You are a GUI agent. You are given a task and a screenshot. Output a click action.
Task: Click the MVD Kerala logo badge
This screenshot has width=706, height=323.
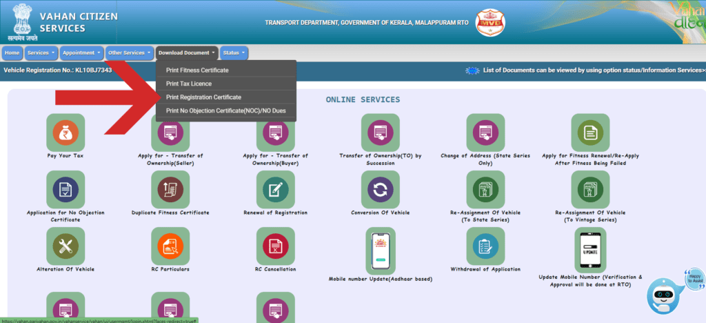click(490, 23)
